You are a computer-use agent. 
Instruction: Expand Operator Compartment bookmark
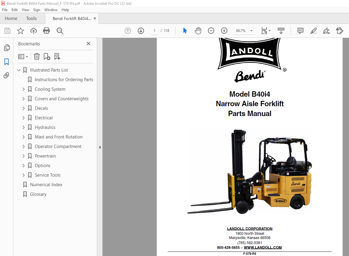(x=23, y=146)
